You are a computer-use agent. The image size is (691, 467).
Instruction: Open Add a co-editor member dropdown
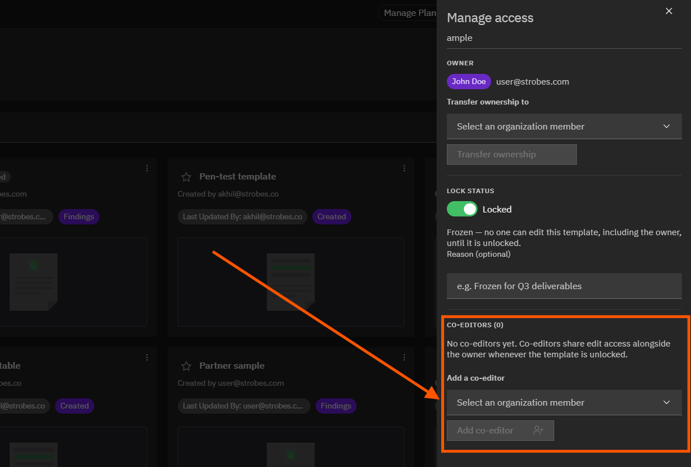[564, 402]
